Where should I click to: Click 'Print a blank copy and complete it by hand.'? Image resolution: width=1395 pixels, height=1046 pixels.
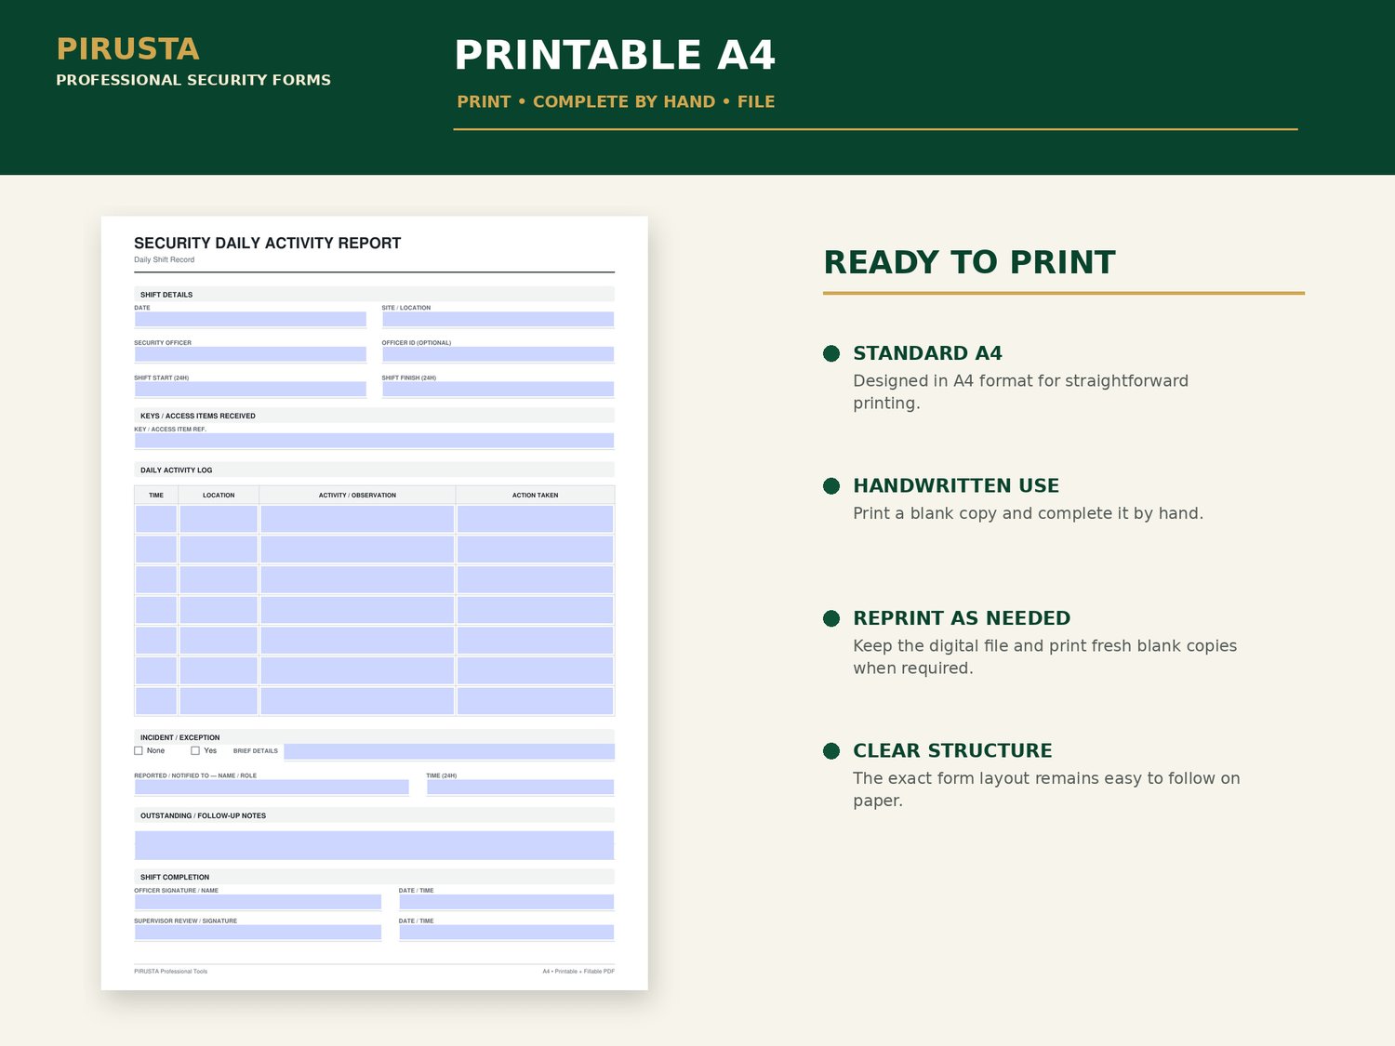[1028, 513]
